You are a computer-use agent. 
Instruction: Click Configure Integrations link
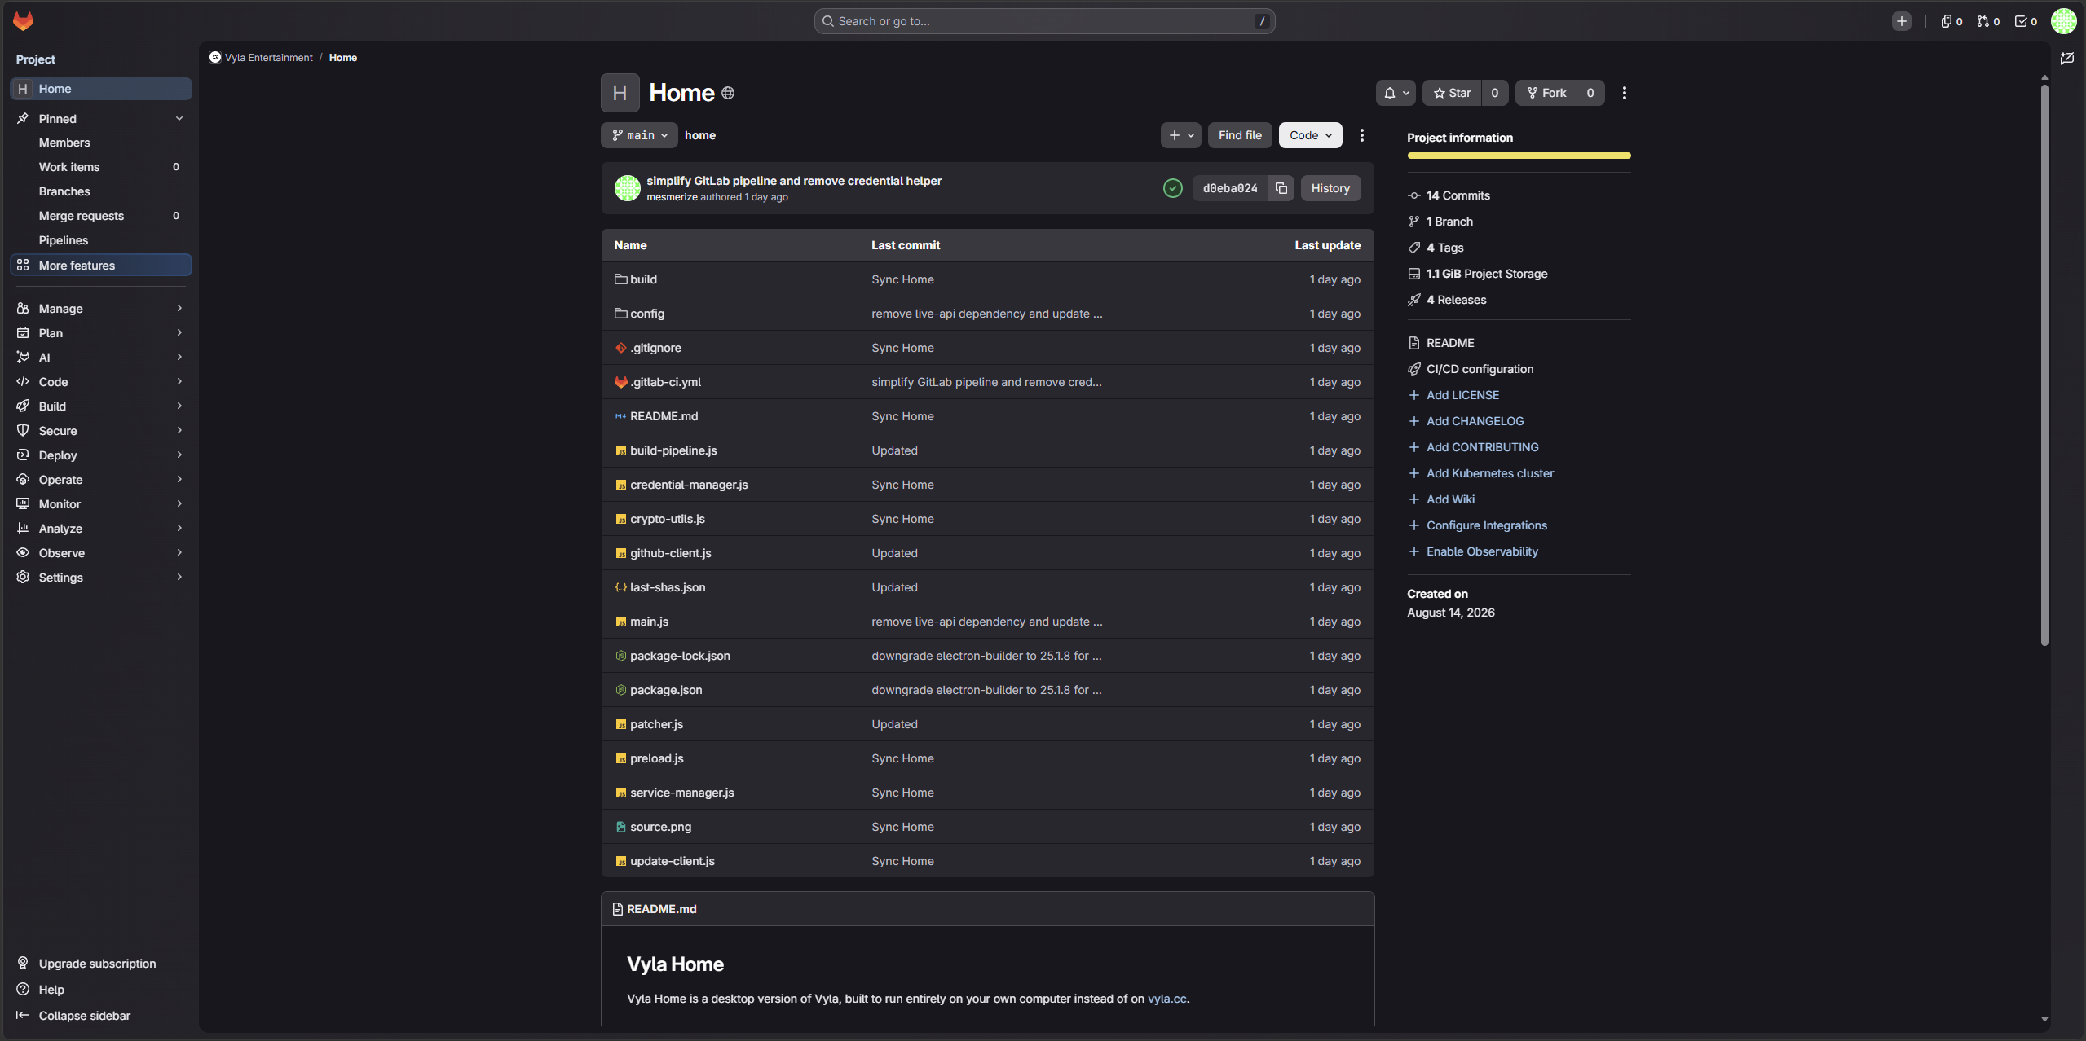tap(1487, 525)
